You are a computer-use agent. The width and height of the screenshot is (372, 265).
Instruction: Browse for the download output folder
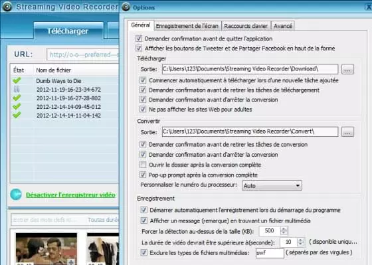coord(347,69)
